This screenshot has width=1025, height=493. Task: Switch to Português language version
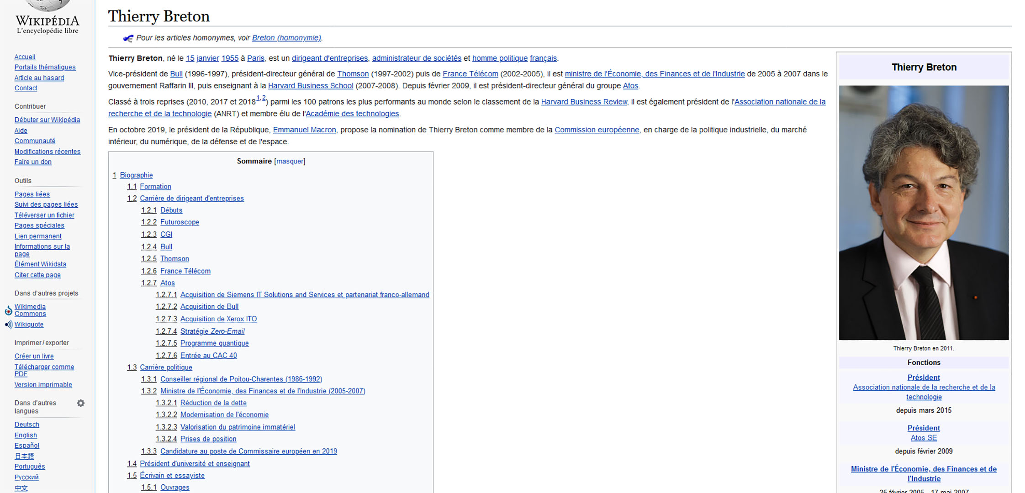[30, 467]
